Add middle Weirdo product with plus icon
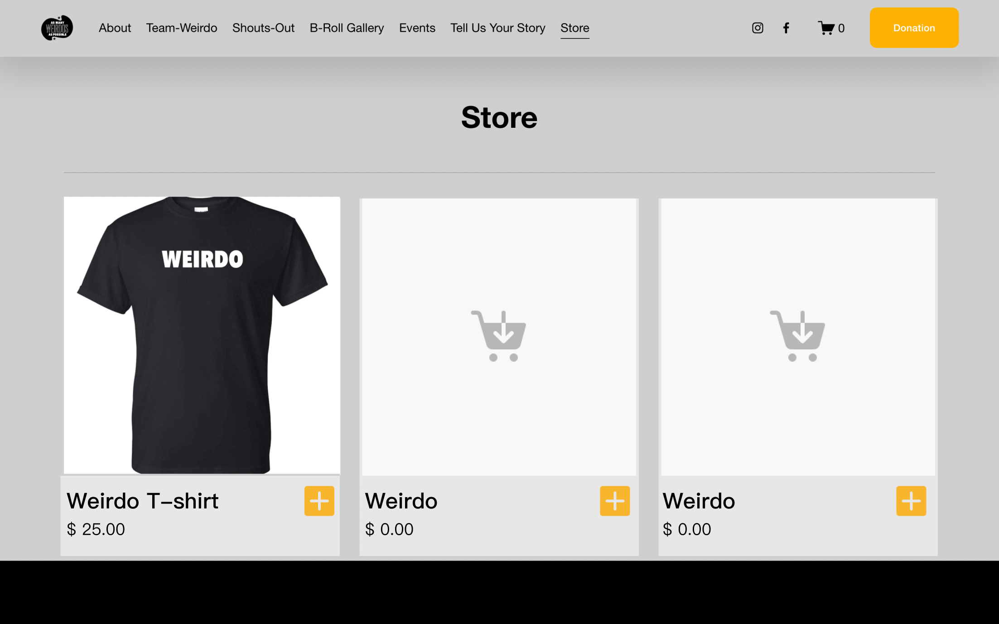The height and width of the screenshot is (624, 999). 614,501
